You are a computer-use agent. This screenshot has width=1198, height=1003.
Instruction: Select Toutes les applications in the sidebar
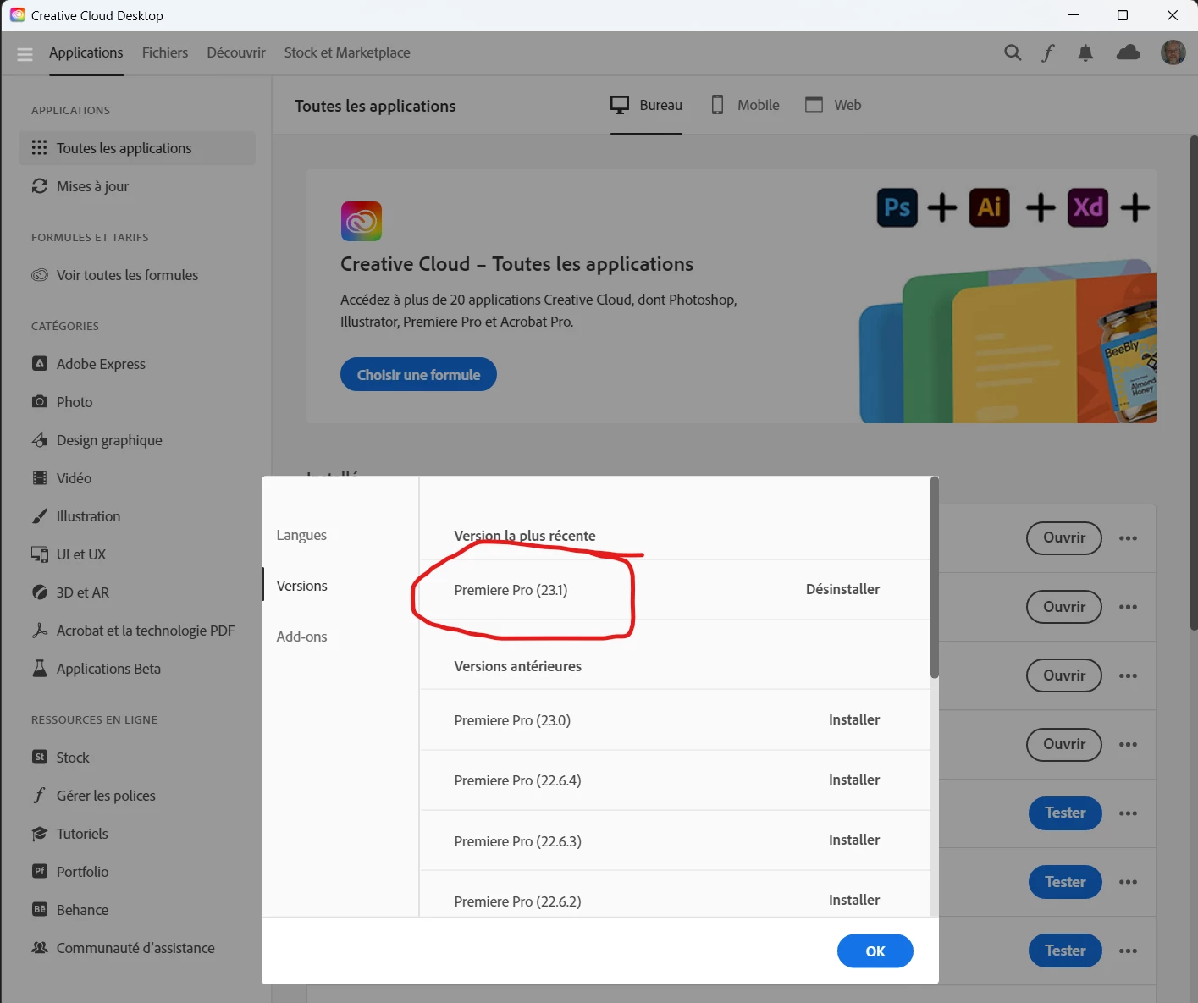point(137,148)
